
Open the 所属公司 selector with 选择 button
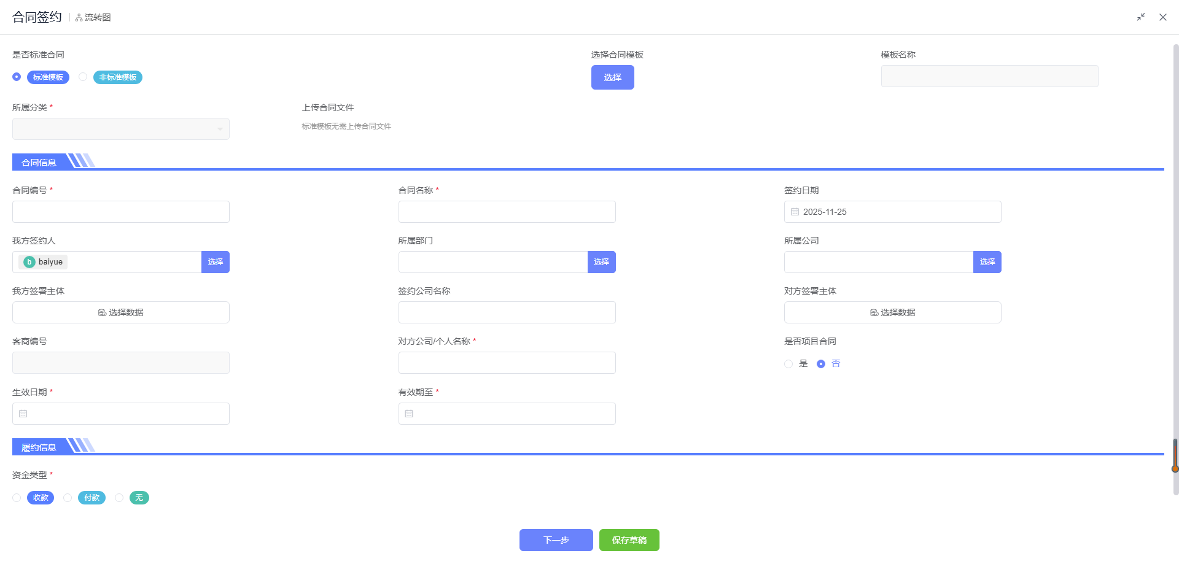pos(987,262)
